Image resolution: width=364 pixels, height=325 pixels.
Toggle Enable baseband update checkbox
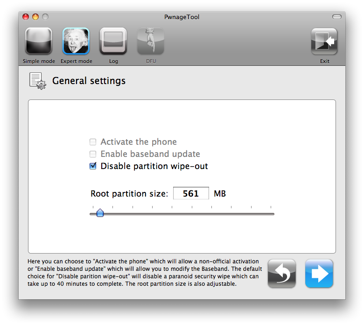coord(93,154)
